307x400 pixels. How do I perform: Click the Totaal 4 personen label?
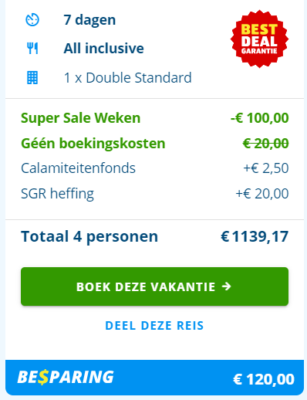pyautogui.click(x=89, y=236)
